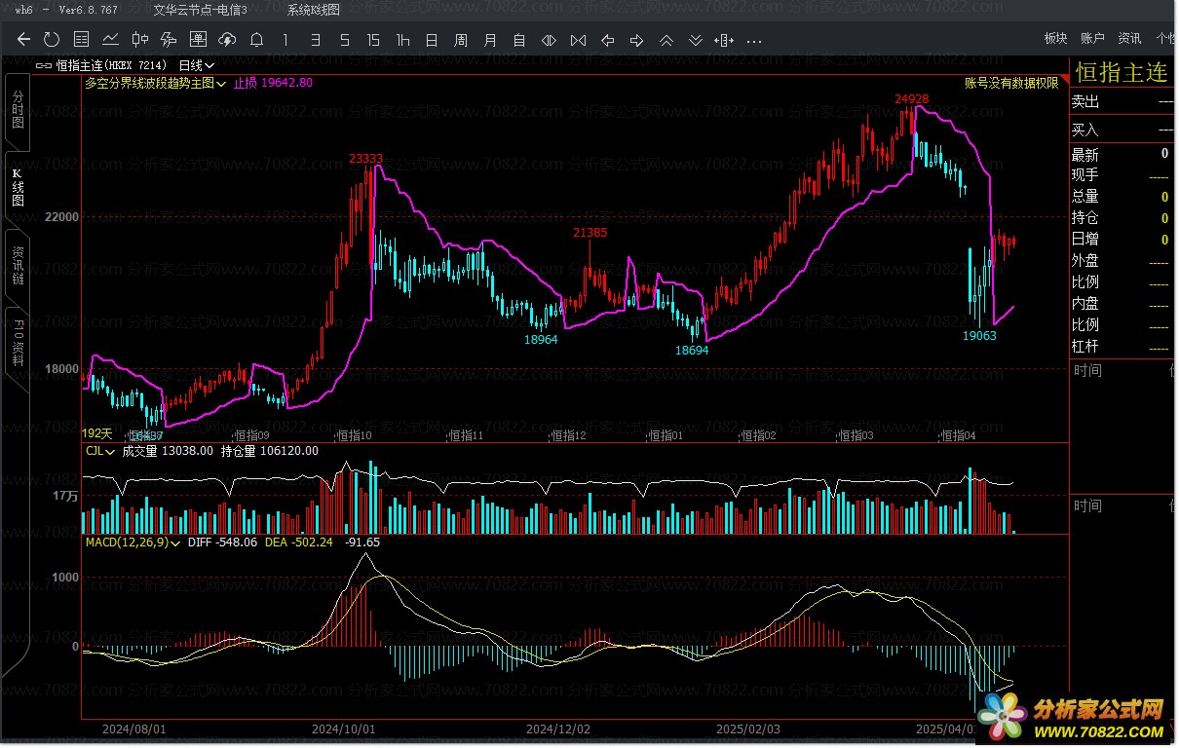1180x748 pixels.
Task: Open the quote list icon
Action: [x=82, y=40]
